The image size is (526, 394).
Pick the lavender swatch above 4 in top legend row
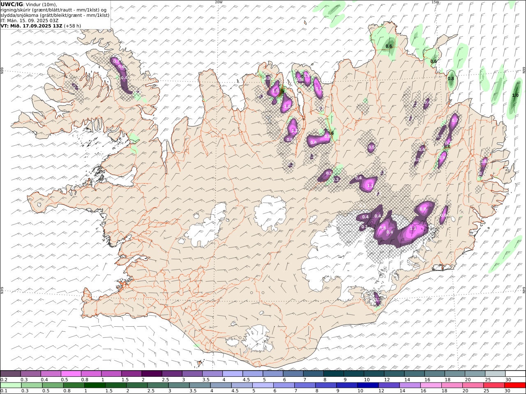click(x=232, y=374)
